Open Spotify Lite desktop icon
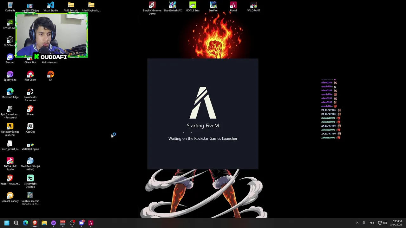Viewport: 406px width, 228px height. click(x=10, y=76)
